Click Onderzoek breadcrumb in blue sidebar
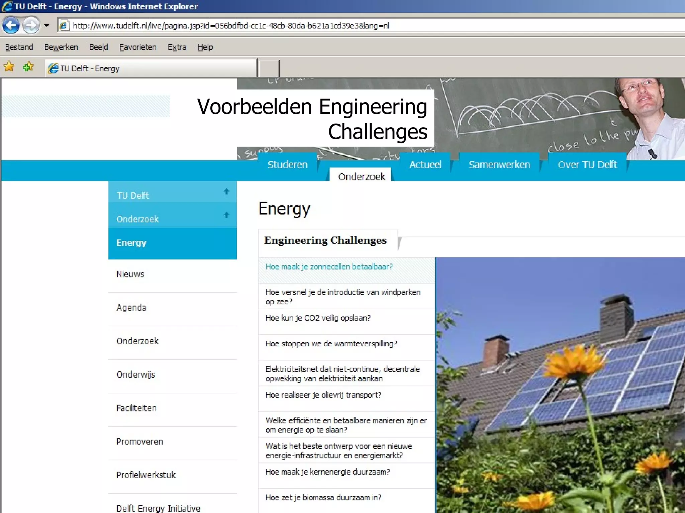Image resolution: width=685 pixels, height=513 pixels. (137, 219)
